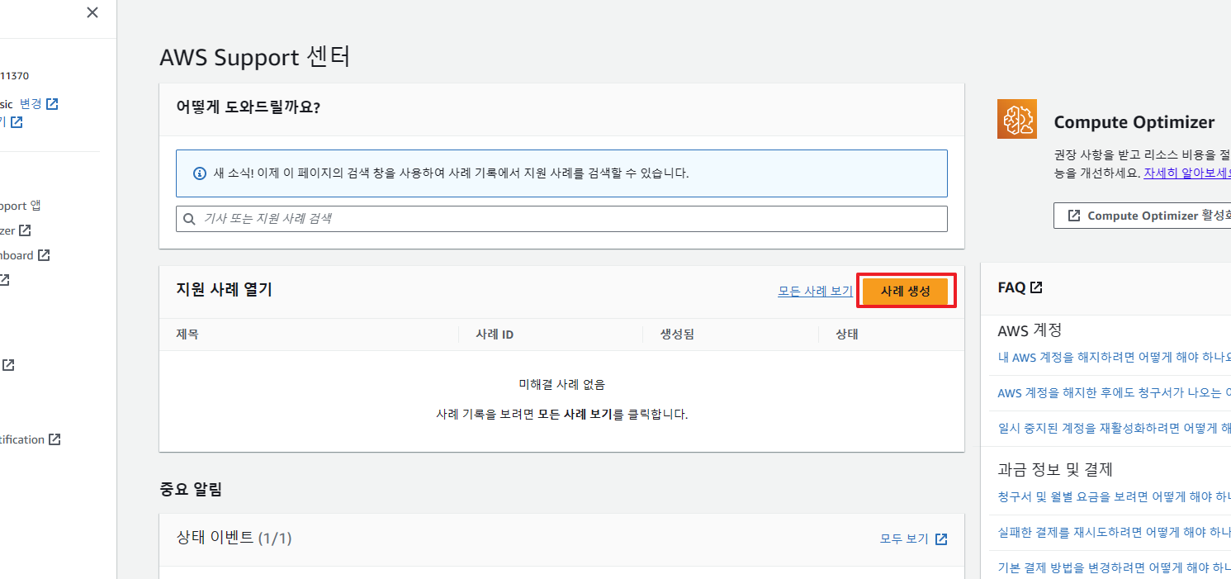Click the 생성됨 column header
The image size is (1231, 579).
pyautogui.click(x=677, y=335)
